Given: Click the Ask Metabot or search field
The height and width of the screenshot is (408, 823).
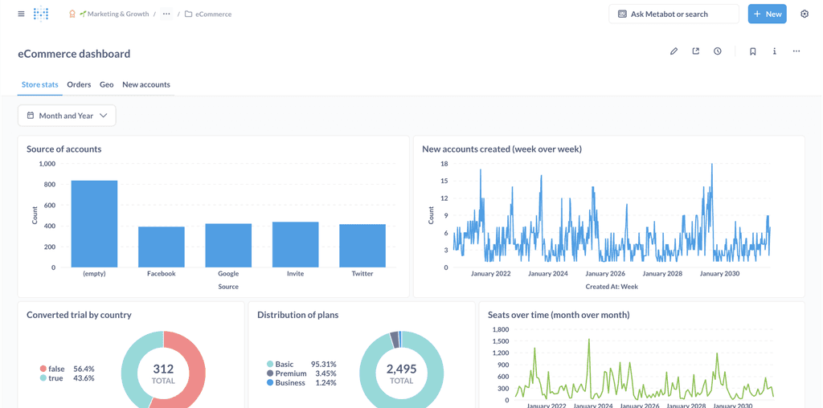Looking at the screenshot, I should [x=674, y=14].
